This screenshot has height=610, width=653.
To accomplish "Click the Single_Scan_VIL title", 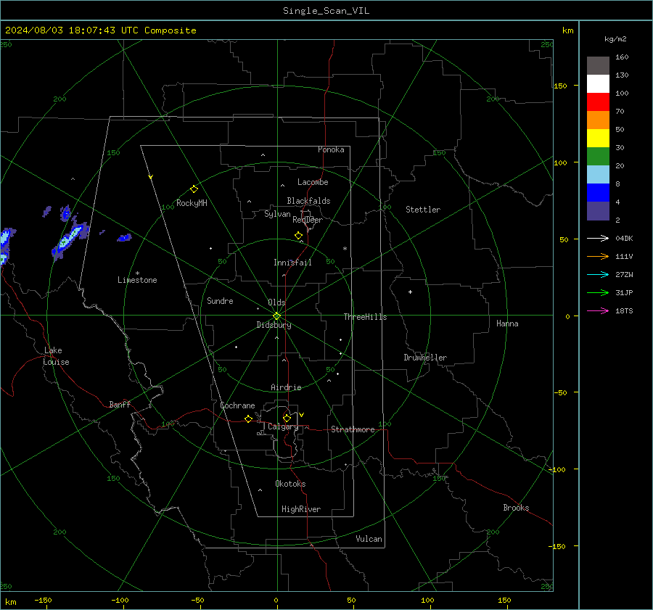I will pos(326,11).
